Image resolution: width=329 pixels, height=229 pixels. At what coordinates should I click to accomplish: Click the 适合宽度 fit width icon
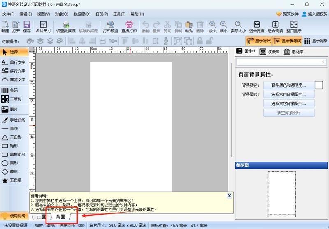257,27
